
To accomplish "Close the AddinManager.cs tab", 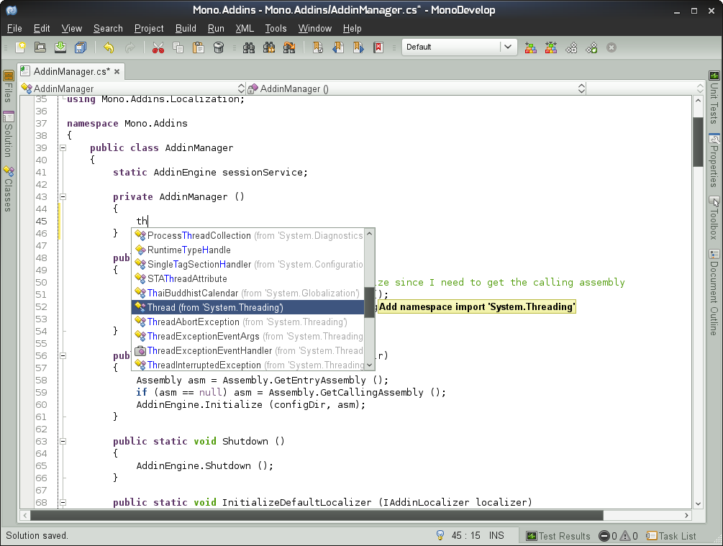I will [117, 71].
